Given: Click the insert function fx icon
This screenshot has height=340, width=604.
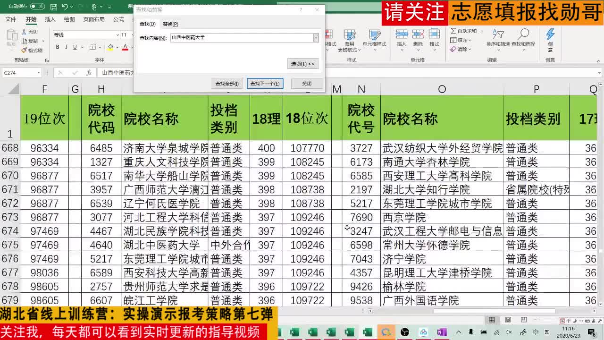Looking at the screenshot, I should click(x=89, y=73).
